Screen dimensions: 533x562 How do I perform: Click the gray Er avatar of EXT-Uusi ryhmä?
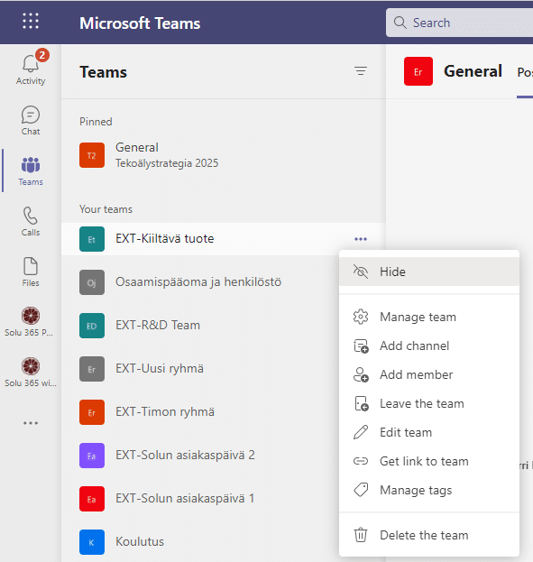click(x=92, y=369)
